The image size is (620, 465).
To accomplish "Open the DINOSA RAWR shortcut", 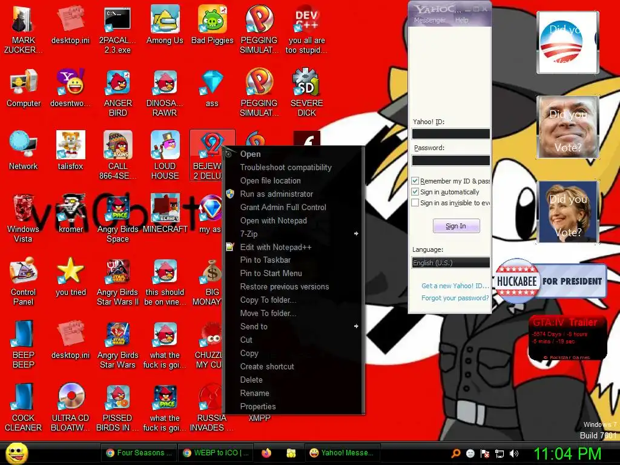I will (x=165, y=93).
